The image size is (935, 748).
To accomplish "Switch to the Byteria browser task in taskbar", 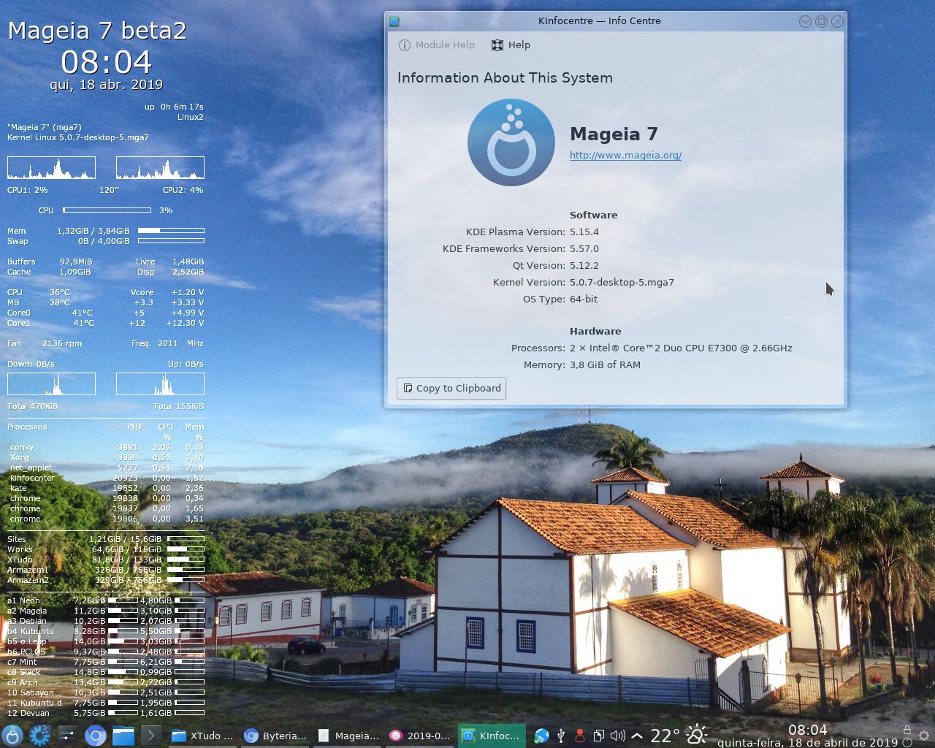I will (278, 736).
